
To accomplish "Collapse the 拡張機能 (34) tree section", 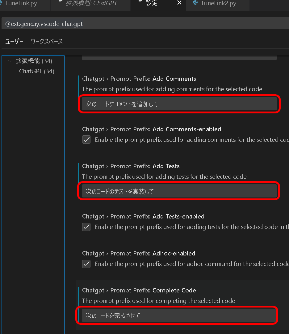I will coord(10,61).
